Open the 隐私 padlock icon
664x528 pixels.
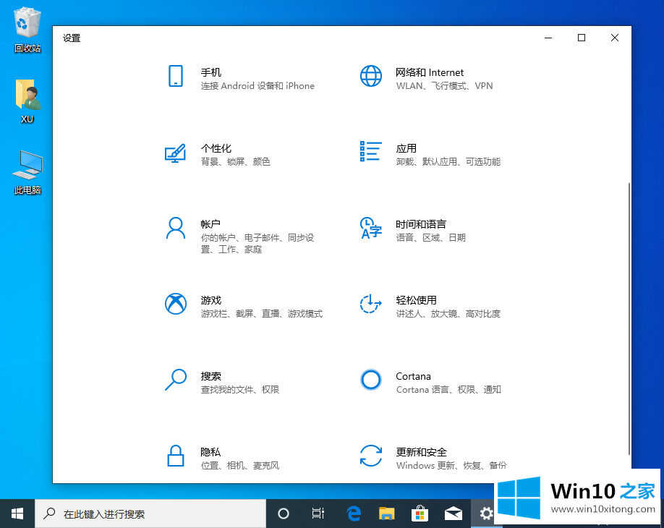(x=176, y=456)
